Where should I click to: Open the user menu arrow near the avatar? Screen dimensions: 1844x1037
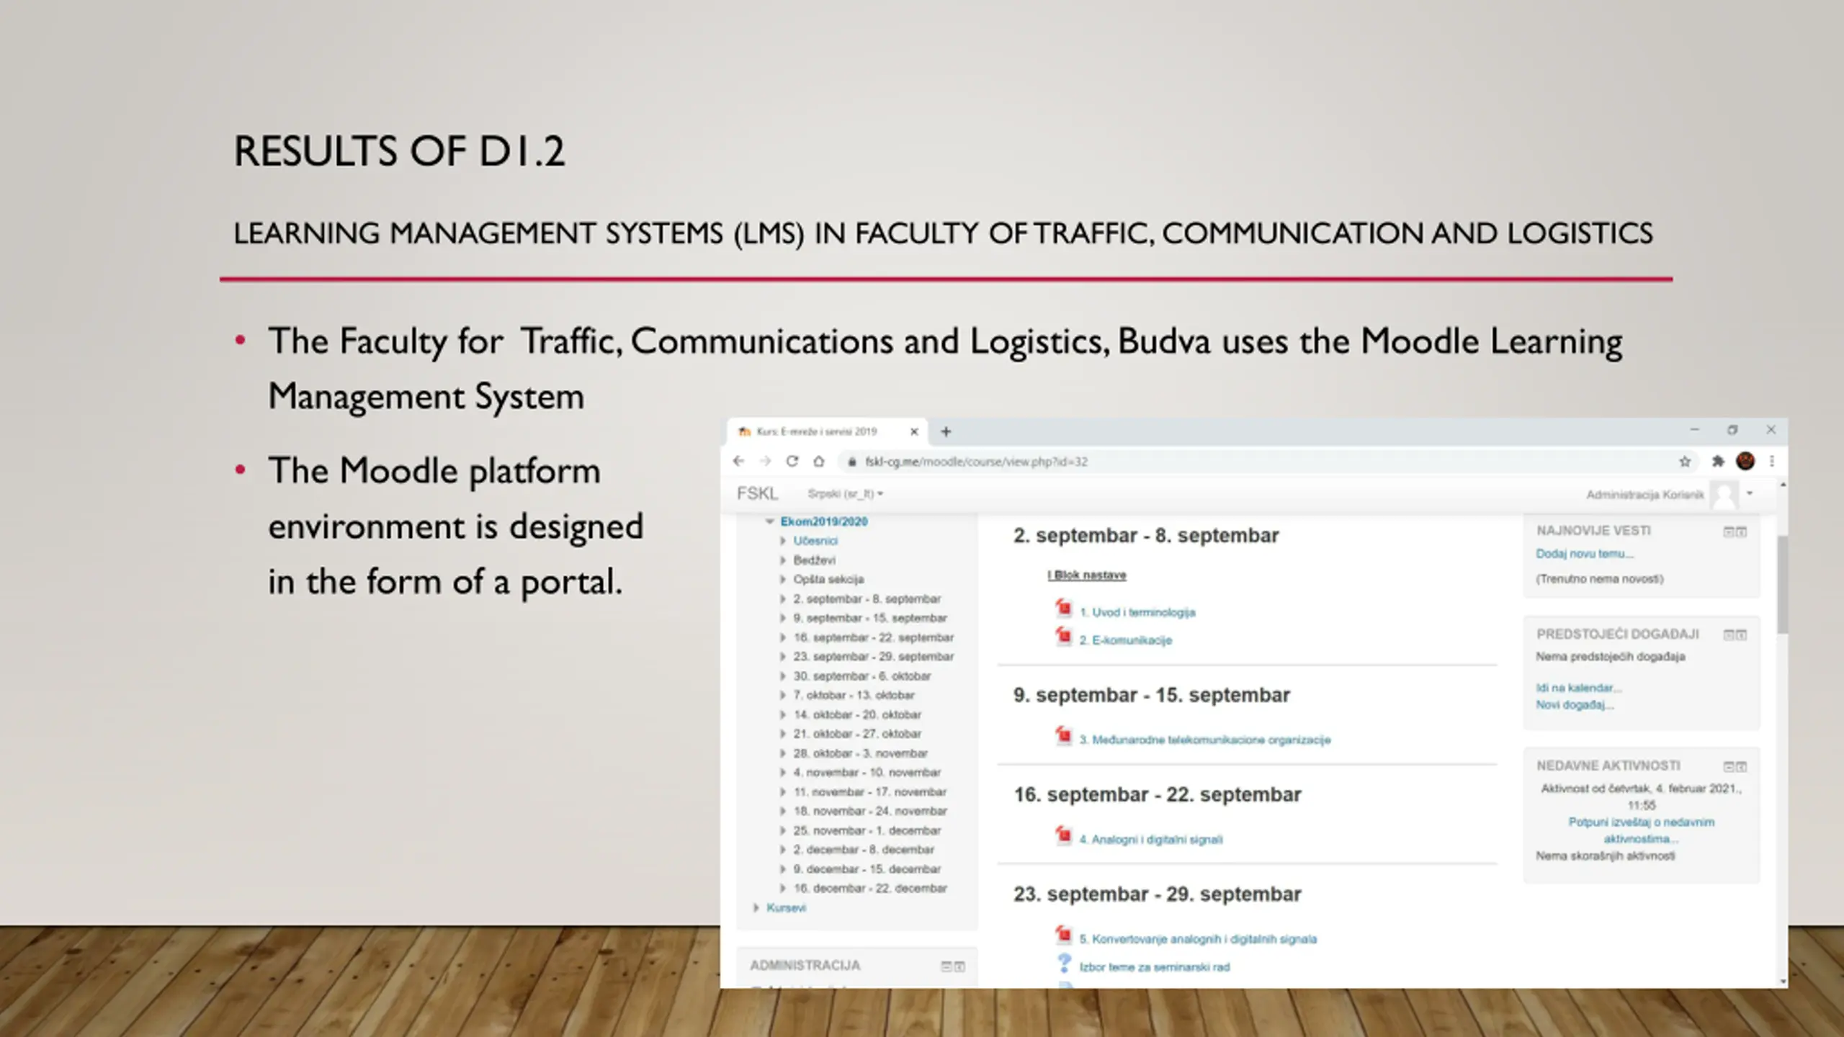click(1750, 493)
